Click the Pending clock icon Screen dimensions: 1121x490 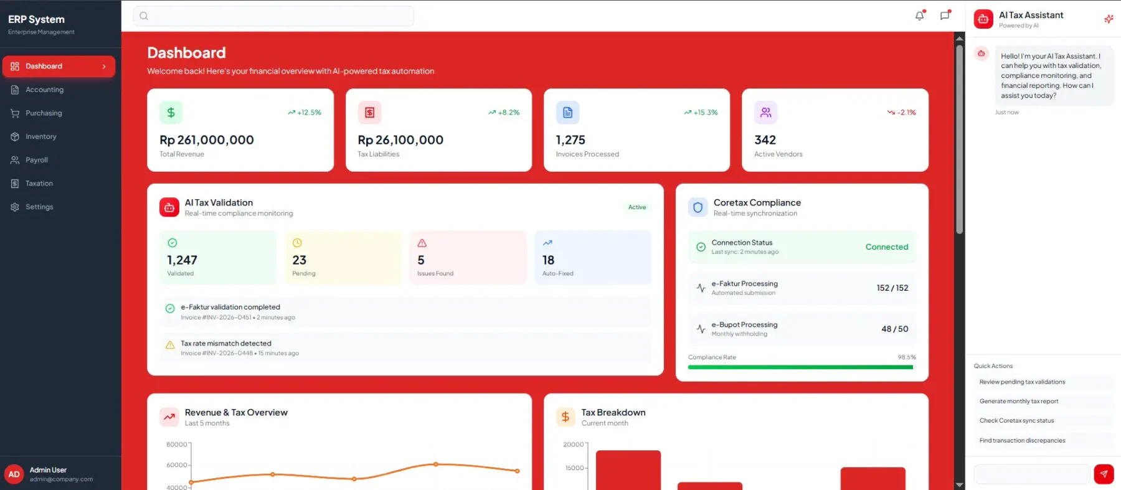pos(297,243)
